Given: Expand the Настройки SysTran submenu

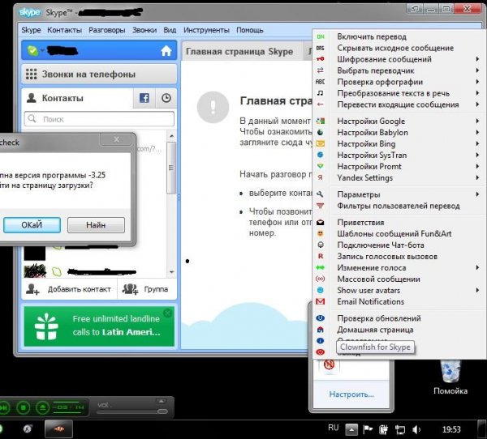Looking at the screenshot, I should [x=477, y=155].
